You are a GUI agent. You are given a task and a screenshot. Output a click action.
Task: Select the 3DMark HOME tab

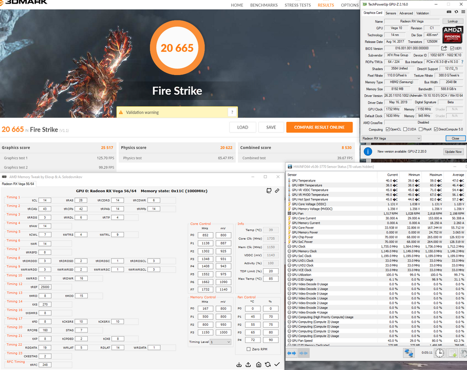(237, 5)
